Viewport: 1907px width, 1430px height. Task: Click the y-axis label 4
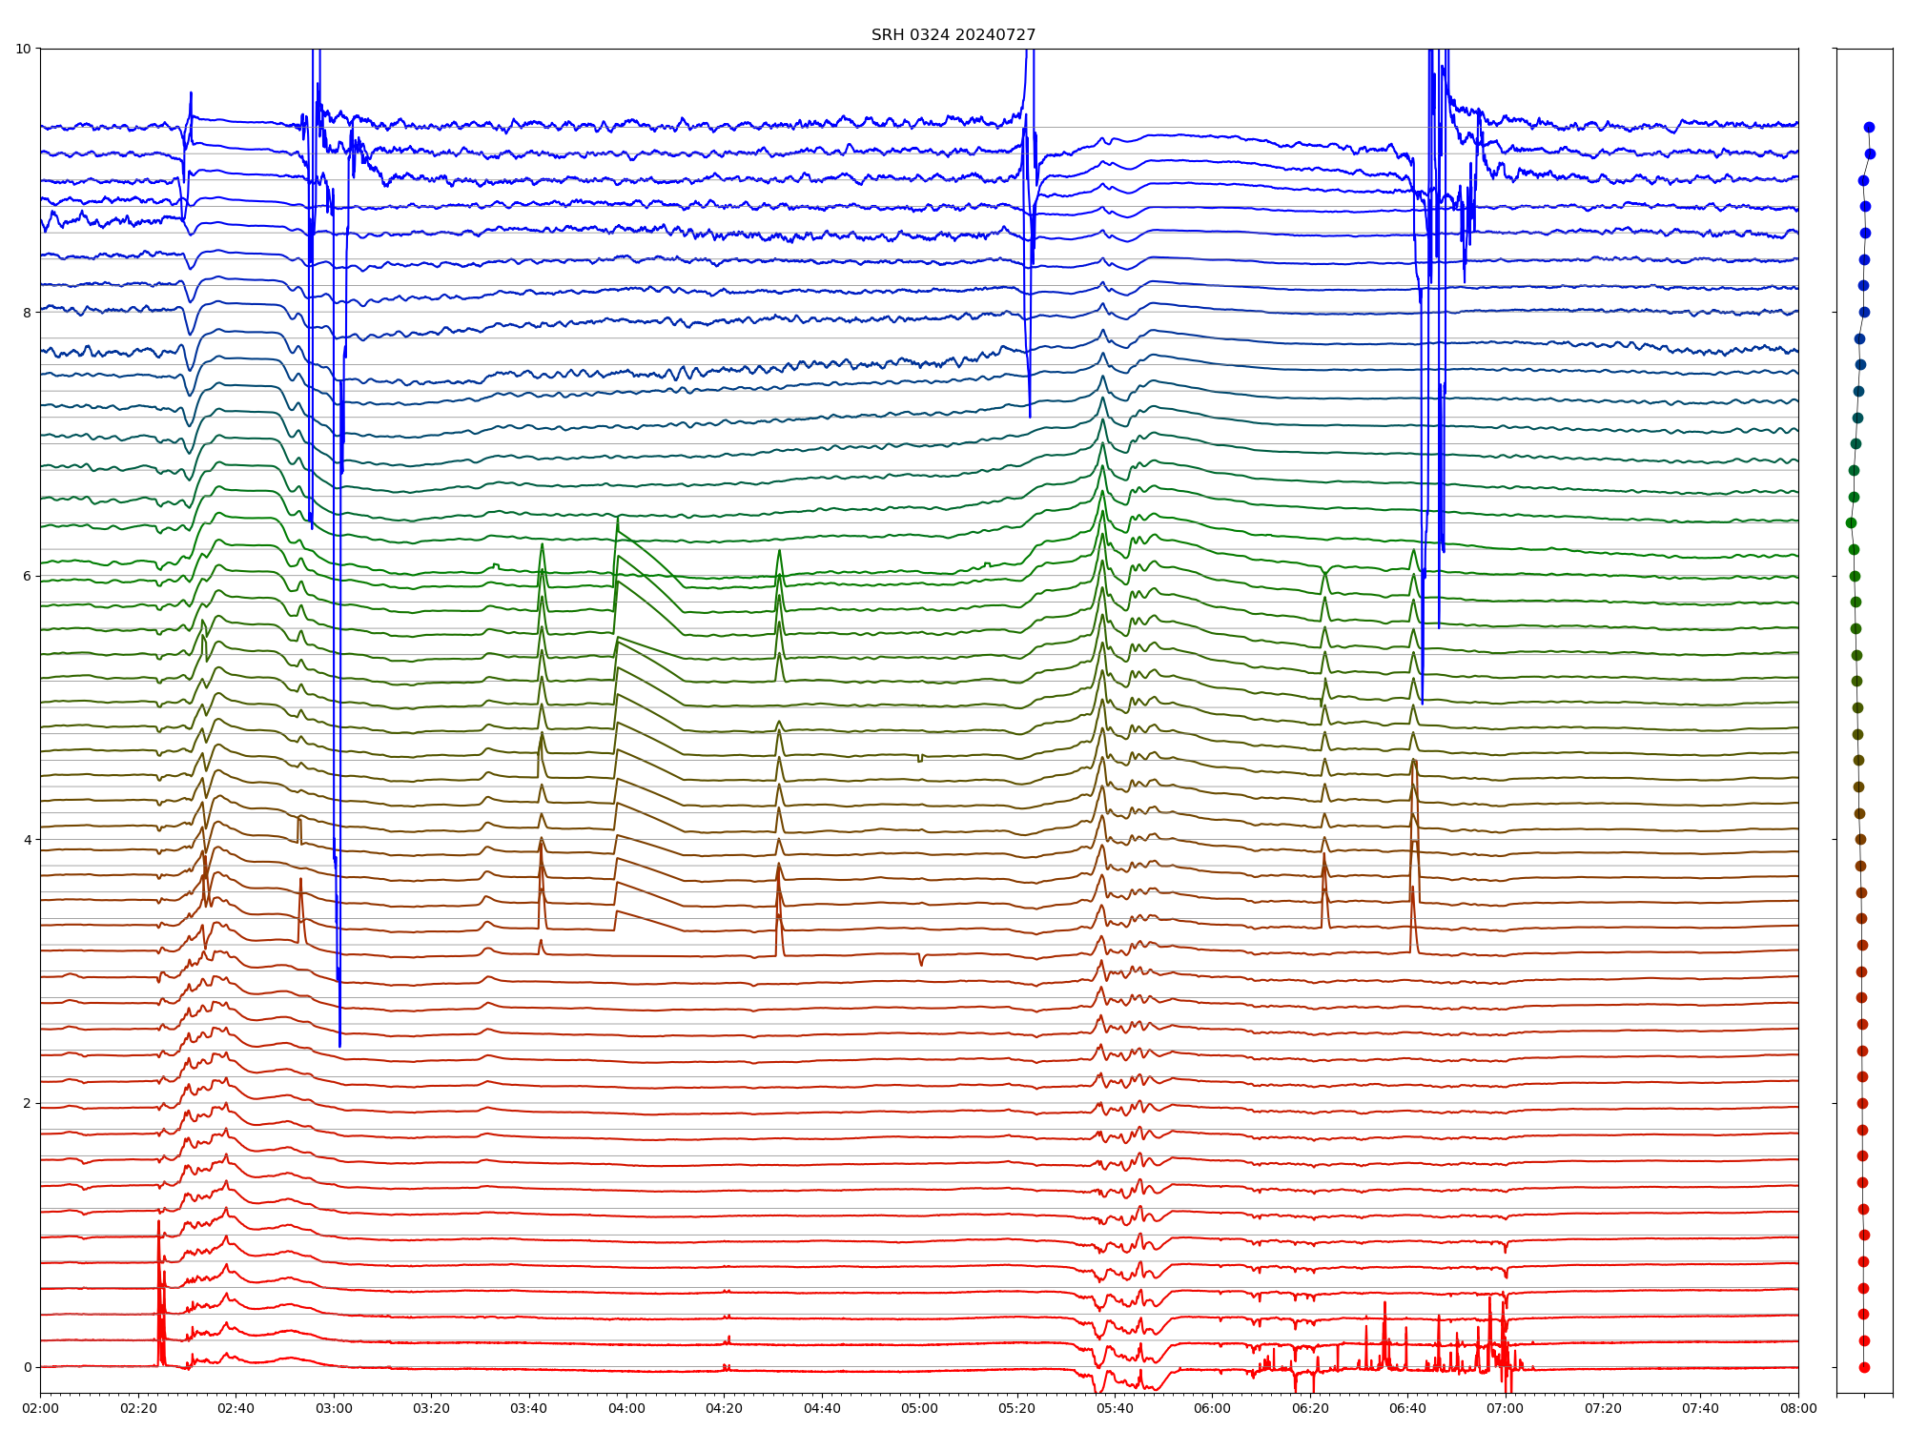(27, 840)
